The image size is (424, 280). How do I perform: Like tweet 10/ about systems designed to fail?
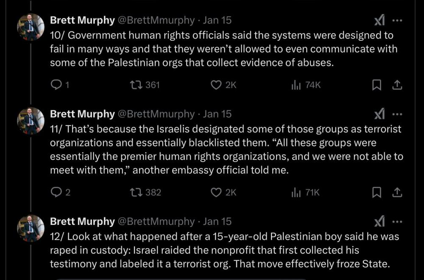[216, 85]
